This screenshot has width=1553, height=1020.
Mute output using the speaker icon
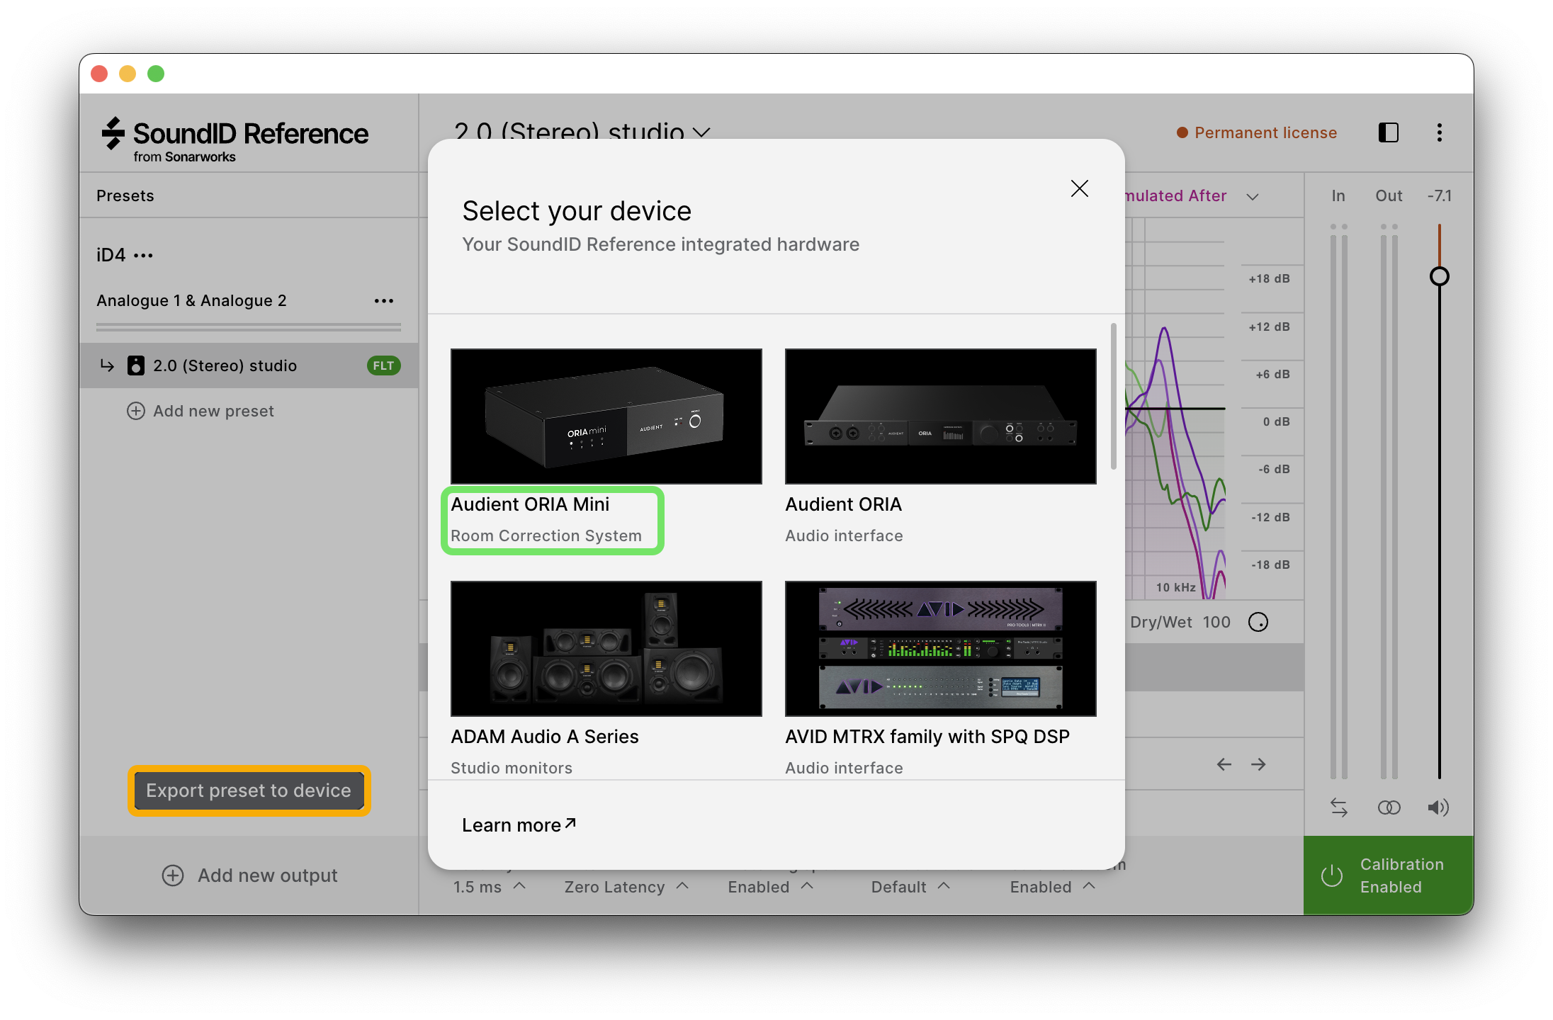tap(1438, 807)
